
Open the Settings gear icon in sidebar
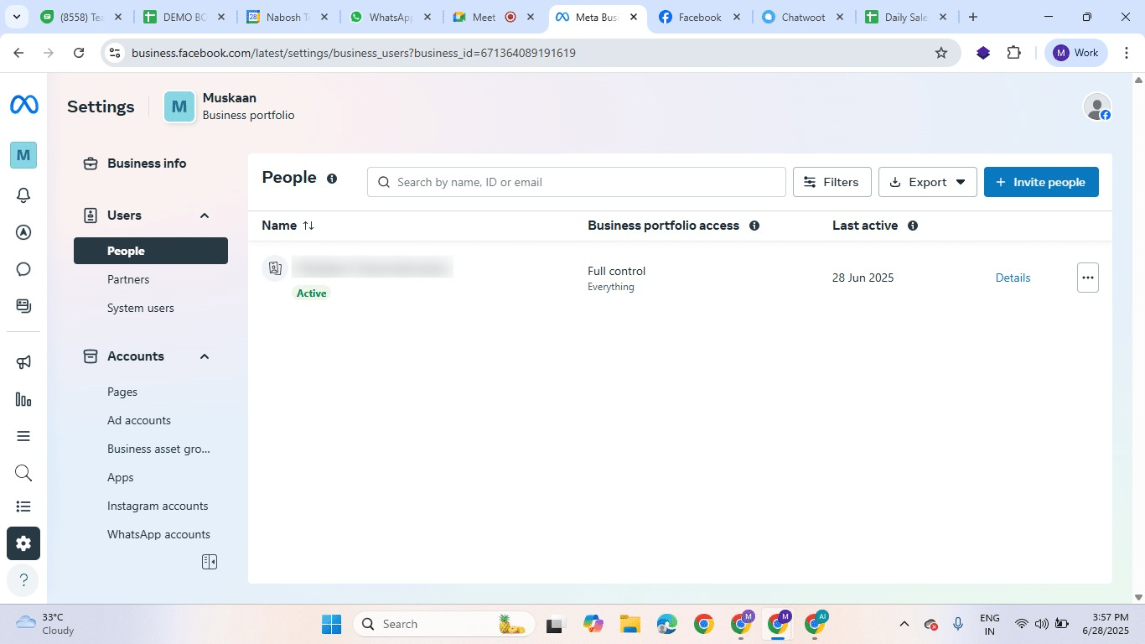(23, 543)
